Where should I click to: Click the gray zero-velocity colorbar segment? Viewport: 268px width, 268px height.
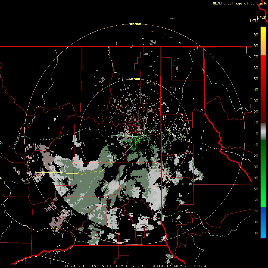(263, 132)
